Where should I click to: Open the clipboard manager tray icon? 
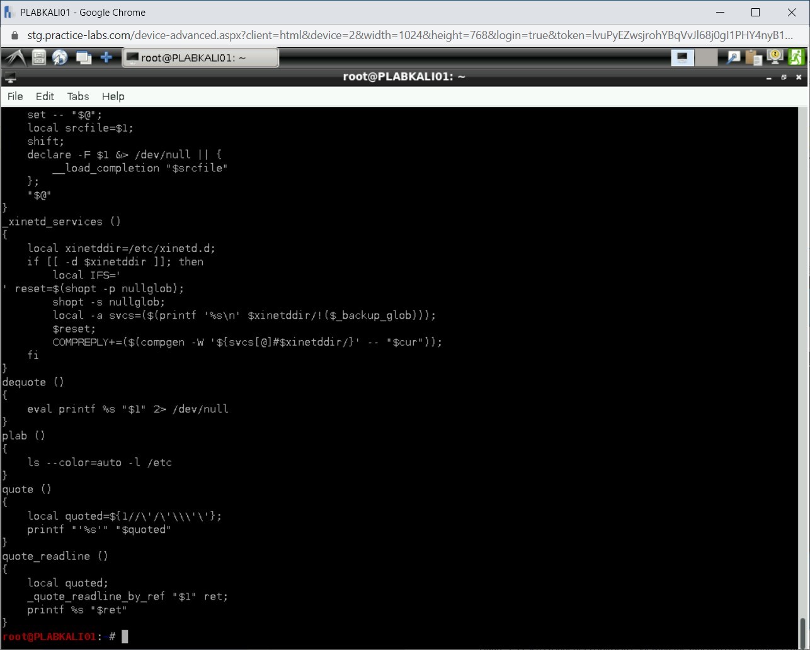click(x=754, y=57)
